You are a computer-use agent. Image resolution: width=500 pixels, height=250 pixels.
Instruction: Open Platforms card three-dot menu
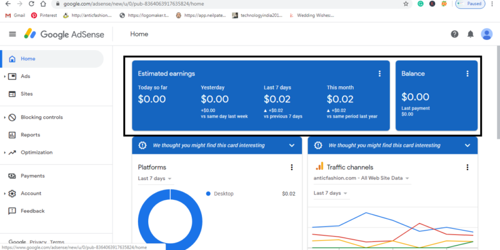point(291,167)
